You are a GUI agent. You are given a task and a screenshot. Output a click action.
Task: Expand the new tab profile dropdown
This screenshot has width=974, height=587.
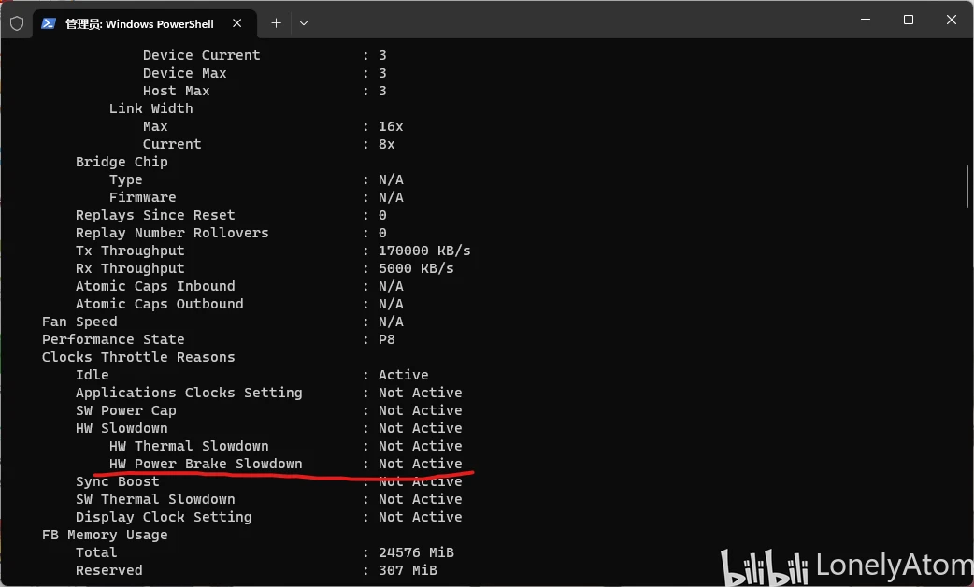304,23
